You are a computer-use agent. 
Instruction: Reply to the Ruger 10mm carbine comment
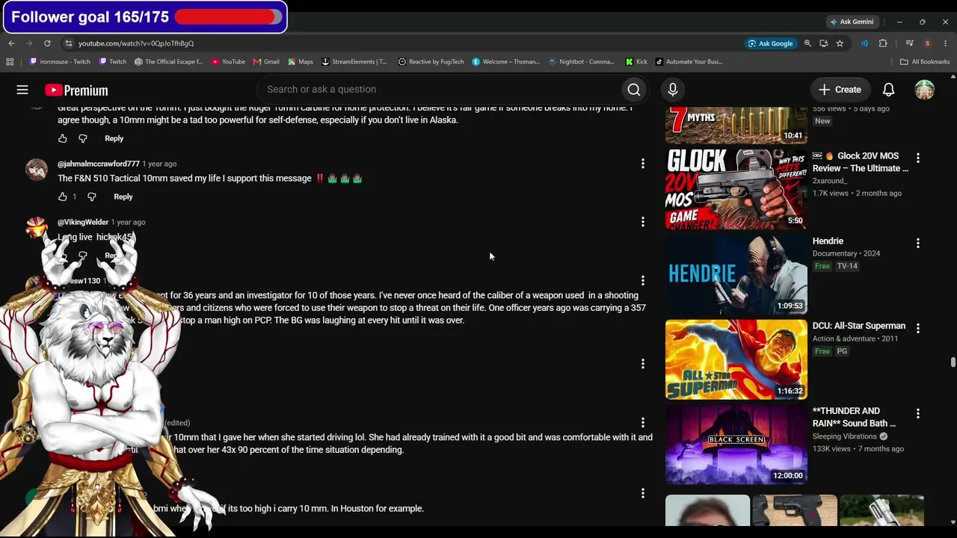point(114,138)
